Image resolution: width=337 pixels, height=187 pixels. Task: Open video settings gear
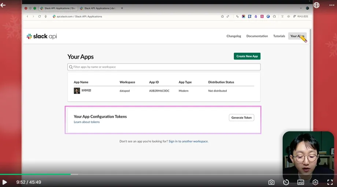coord(315,182)
